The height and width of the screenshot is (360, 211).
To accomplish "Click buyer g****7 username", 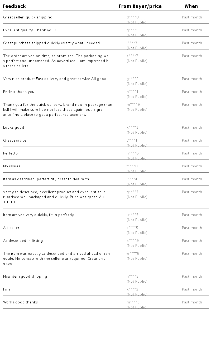I will [x=132, y=192].
